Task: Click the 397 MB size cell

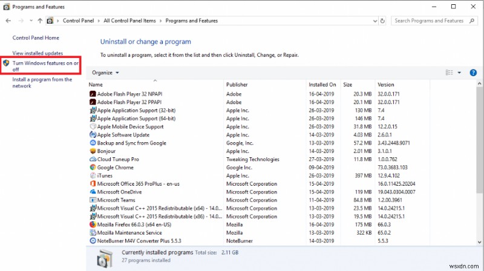Action: click(x=364, y=175)
